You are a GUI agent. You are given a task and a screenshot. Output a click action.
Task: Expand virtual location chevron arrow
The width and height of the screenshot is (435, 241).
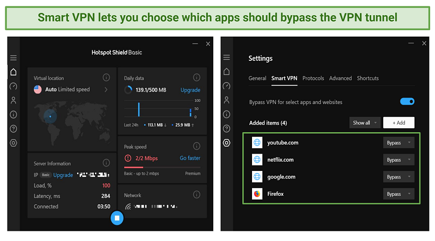(x=106, y=89)
